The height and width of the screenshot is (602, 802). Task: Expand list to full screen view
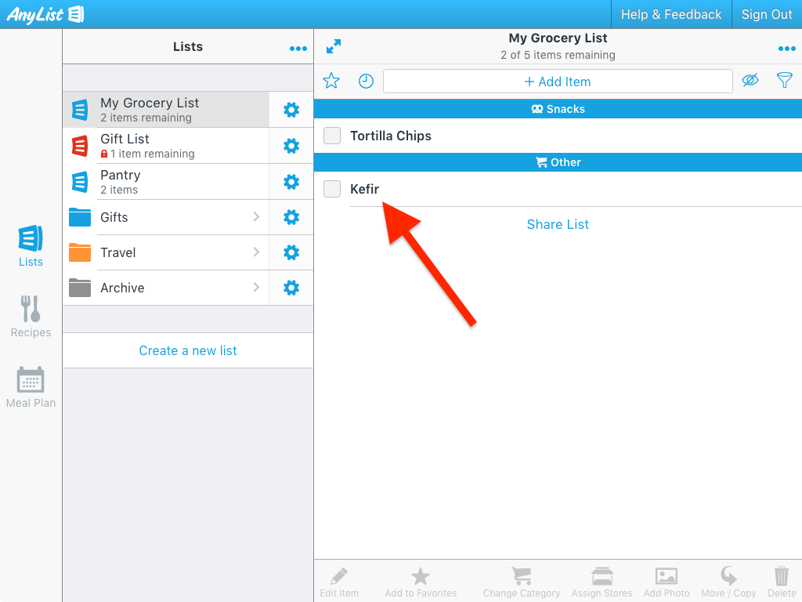point(334,47)
